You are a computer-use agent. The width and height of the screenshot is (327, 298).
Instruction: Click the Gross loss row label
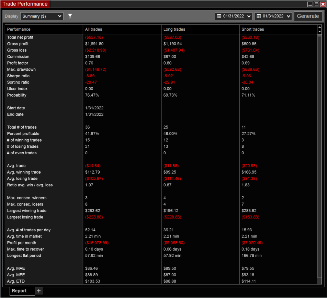[x=17, y=50]
